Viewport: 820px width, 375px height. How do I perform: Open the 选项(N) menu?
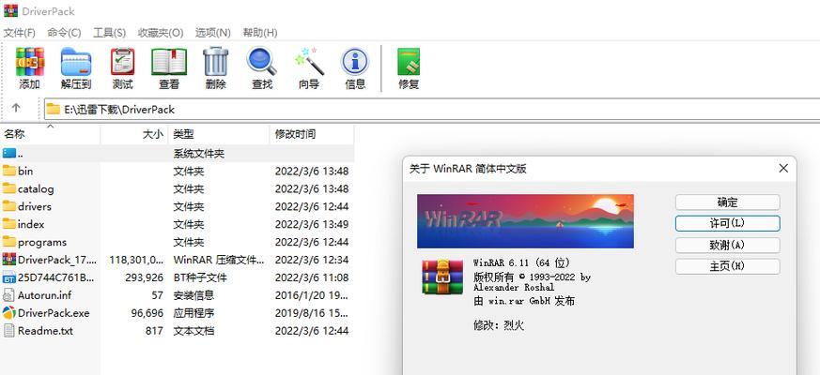[213, 33]
